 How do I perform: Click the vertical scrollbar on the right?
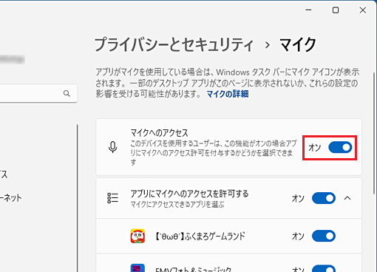pos(374,133)
